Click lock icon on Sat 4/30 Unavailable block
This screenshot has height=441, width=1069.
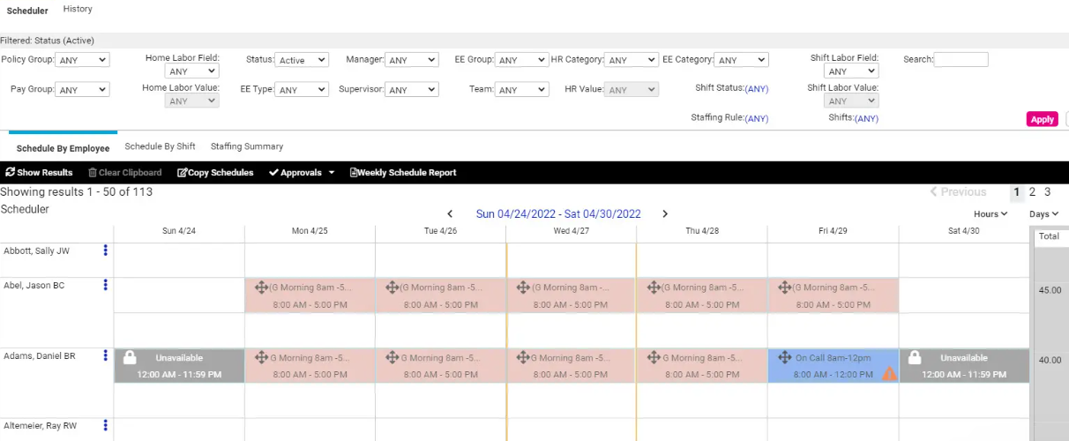point(915,357)
